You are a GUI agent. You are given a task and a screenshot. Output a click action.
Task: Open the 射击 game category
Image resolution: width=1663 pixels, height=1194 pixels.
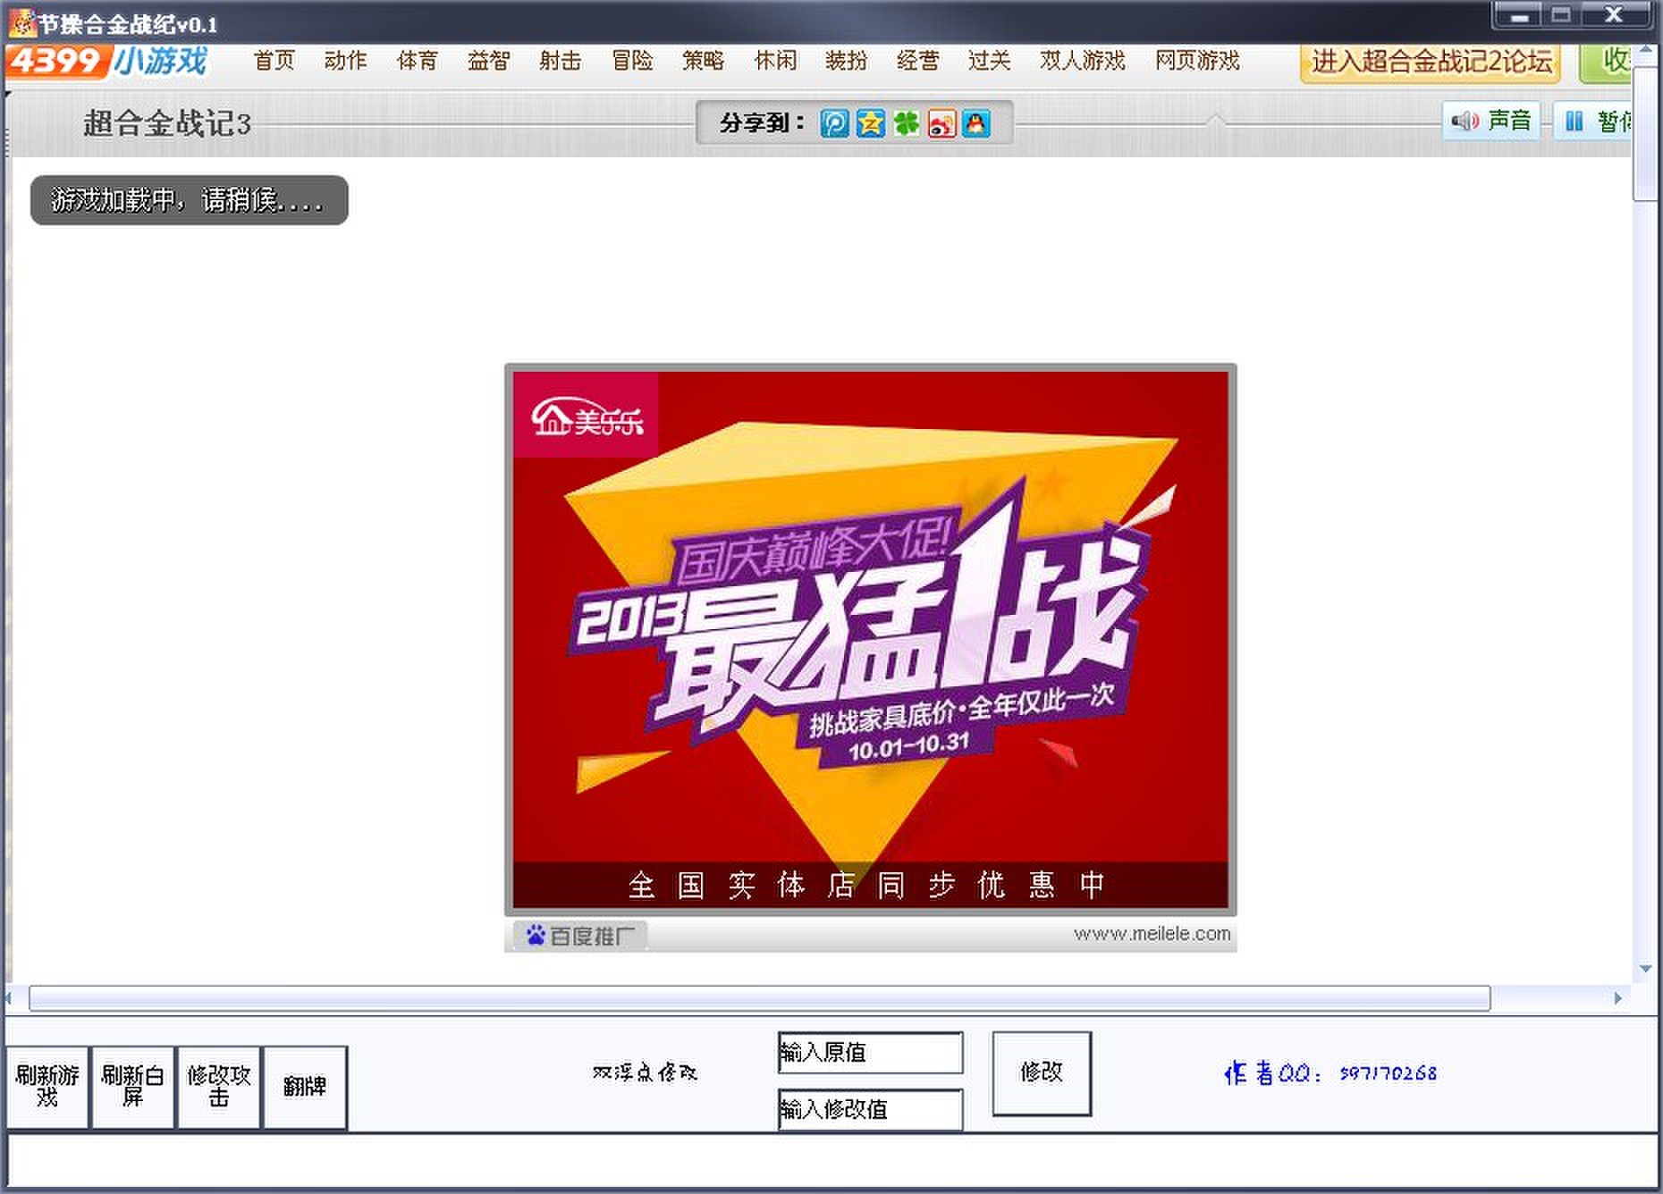pos(561,61)
